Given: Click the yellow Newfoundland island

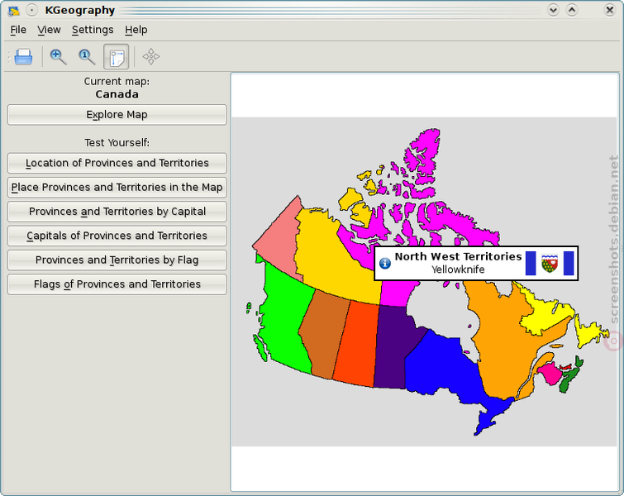Looking at the screenshot, I should (x=589, y=334).
